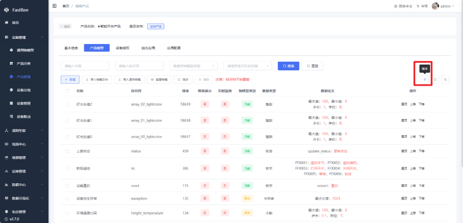Click the height_temperature identifier cell
This screenshot has width=463, height=223.
tap(147, 213)
